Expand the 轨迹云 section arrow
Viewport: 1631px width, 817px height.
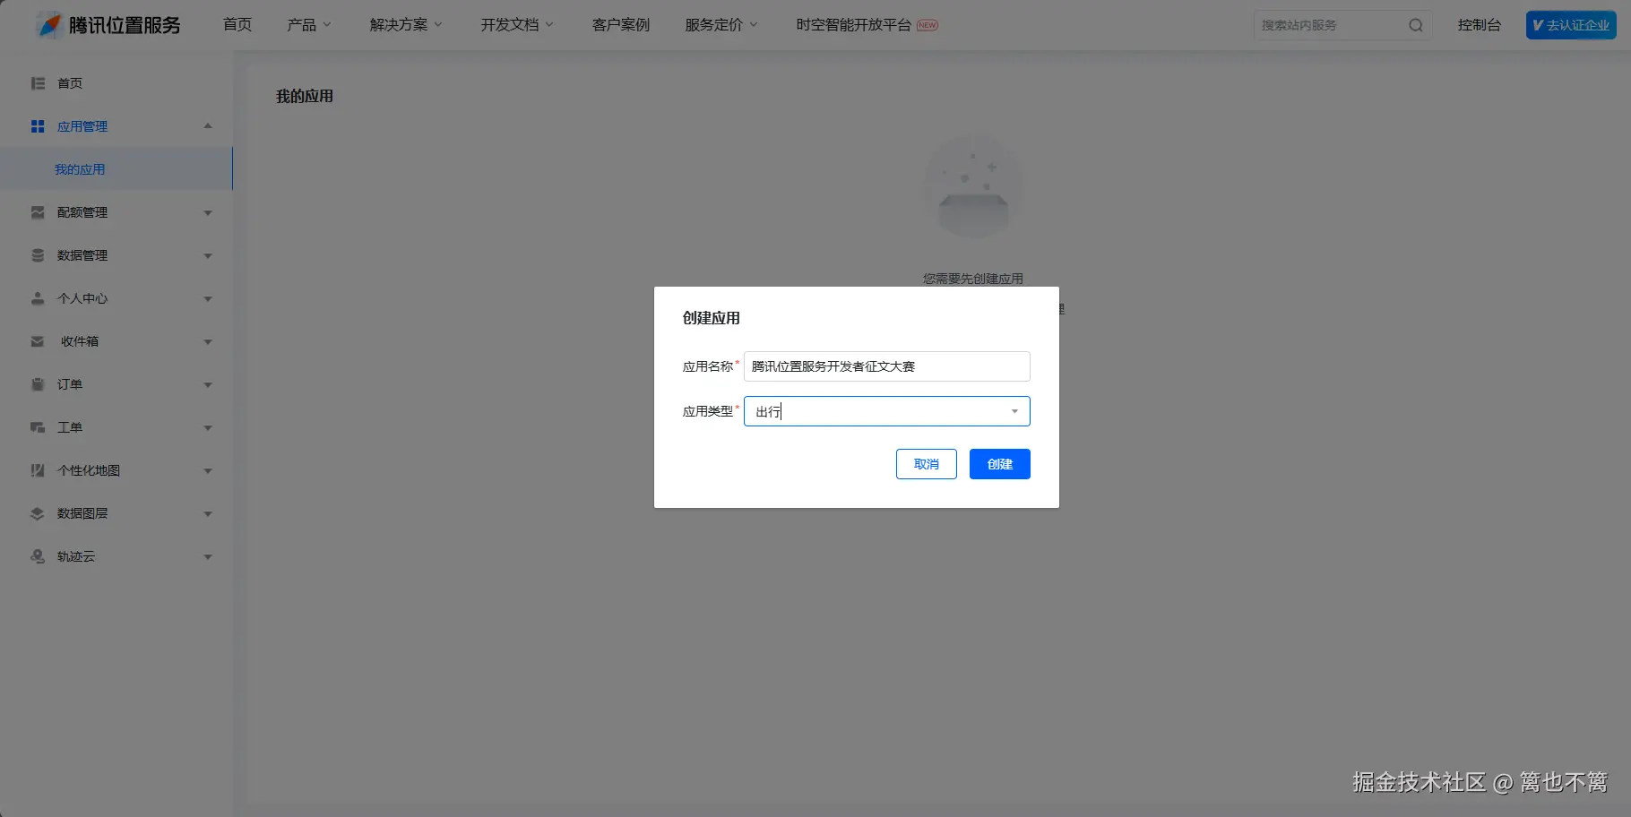(x=208, y=557)
